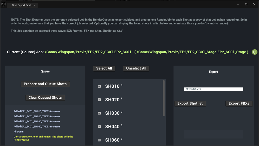
Task: Toggle the SH030 shot checkbox
Action: (99, 113)
